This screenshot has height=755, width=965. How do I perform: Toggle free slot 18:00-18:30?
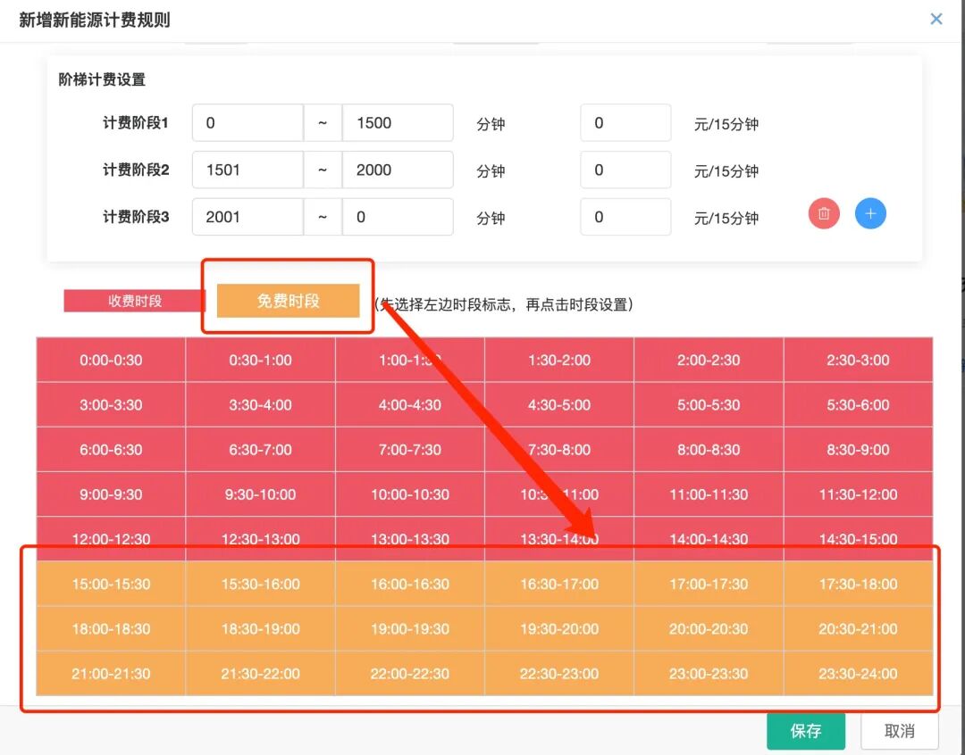[111, 629]
